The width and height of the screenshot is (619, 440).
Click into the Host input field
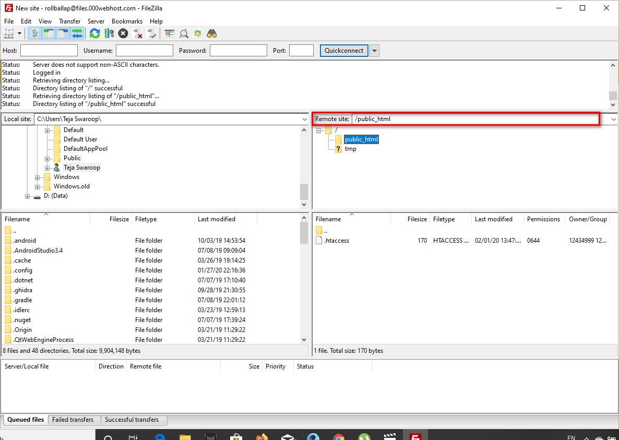click(x=49, y=51)
